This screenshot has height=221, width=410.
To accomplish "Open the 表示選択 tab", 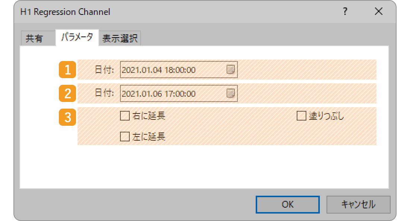I will [x=120, y=38].
